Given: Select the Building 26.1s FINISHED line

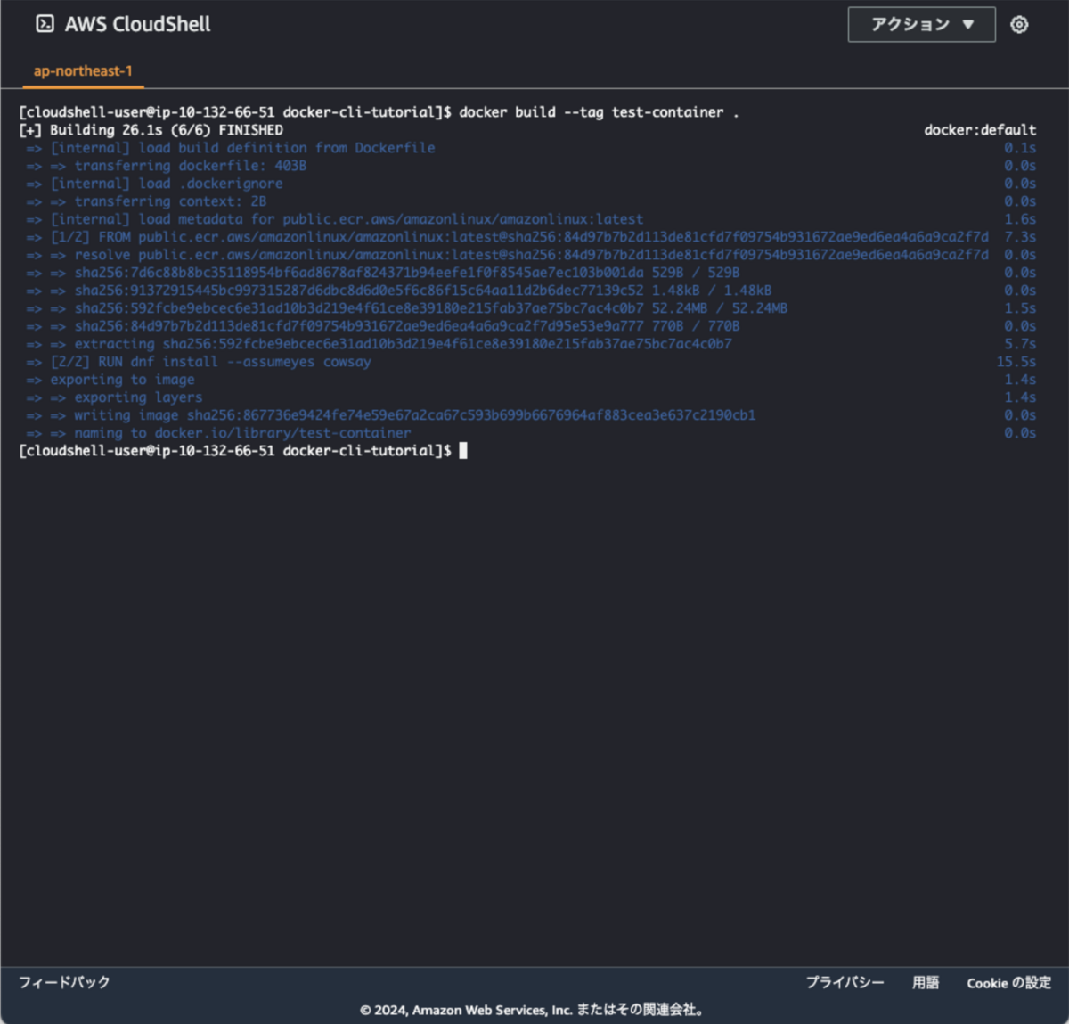Looking at the screenshot, I should [x=150, y=129].
